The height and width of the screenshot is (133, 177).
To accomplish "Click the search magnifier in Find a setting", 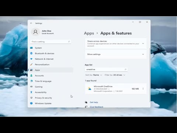I will click(69, 42).
